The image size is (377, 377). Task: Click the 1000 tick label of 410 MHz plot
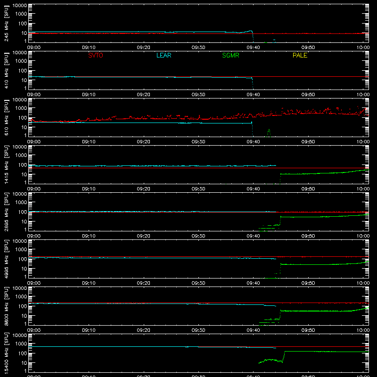click(21, 61)
